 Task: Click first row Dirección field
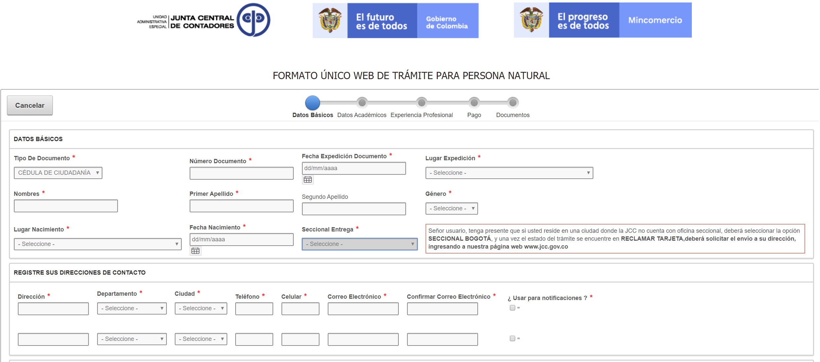pos(53,309)
